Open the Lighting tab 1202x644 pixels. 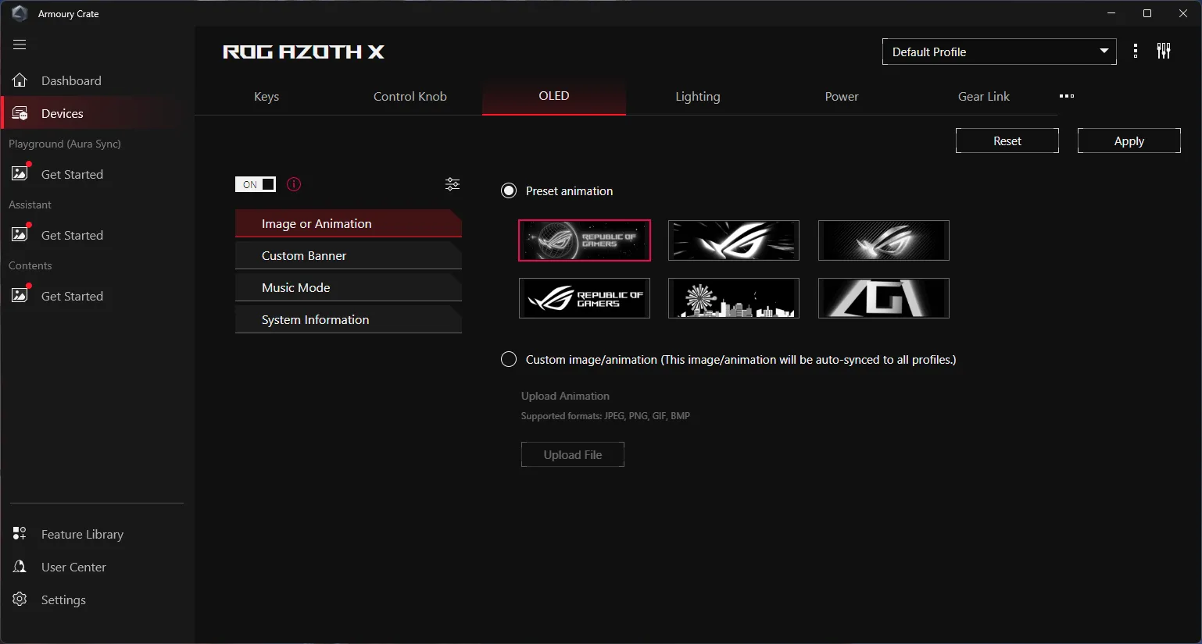698,97
